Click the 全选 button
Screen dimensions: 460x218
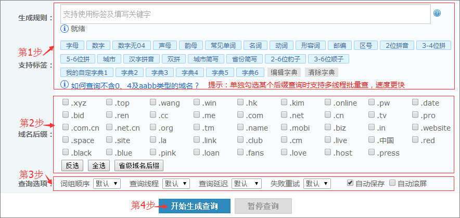click(x=99, y=165)
